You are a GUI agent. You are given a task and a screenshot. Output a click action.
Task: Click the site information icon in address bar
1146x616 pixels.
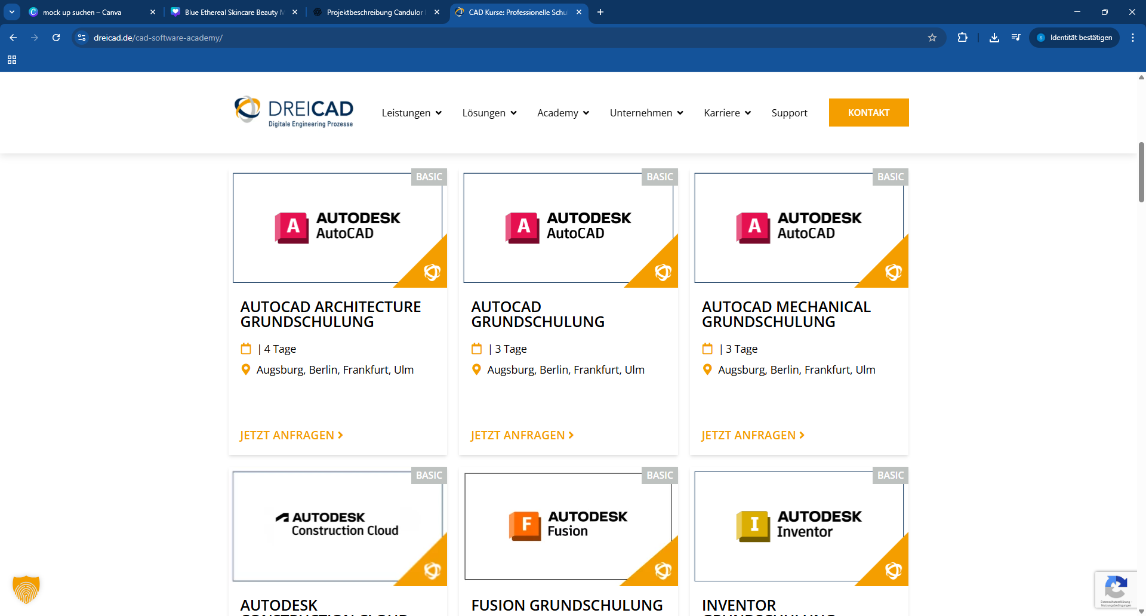point(82,38)
